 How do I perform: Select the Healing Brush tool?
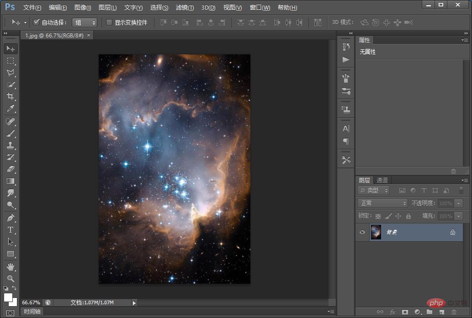click(x=11, y=122)
